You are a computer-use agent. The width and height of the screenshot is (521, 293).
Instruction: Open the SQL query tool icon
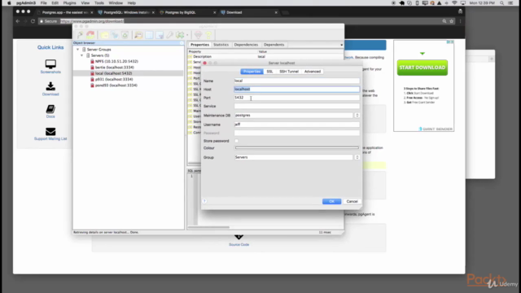138,35
